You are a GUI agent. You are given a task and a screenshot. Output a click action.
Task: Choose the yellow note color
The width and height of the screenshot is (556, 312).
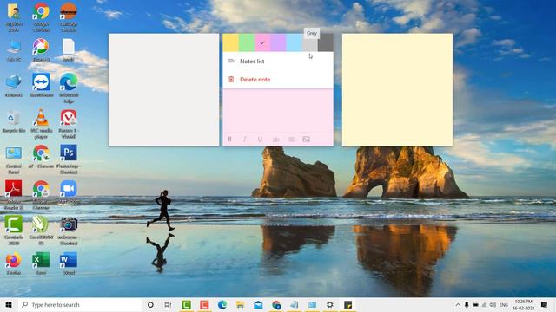point(230,42)
